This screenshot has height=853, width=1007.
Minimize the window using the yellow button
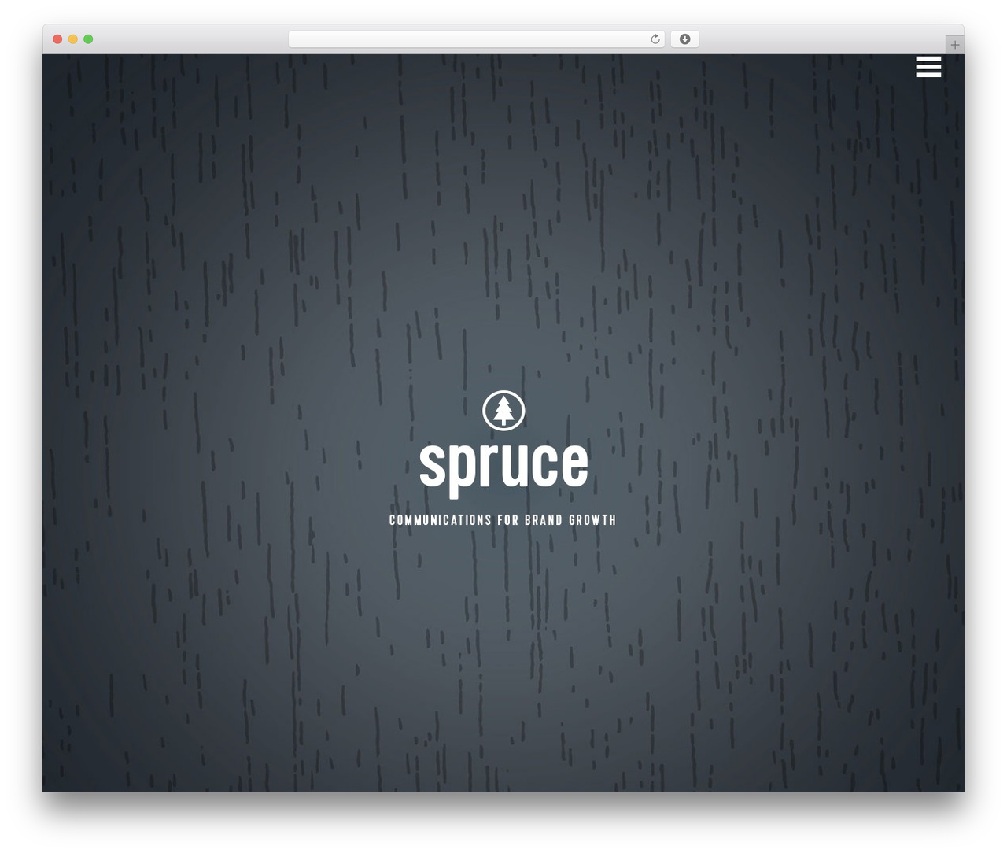click(73, 39)
